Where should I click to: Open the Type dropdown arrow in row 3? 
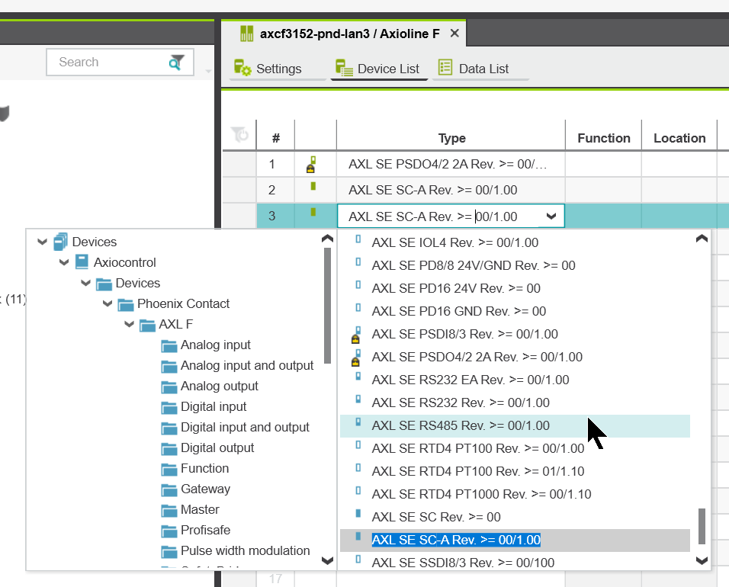[551, 216]
